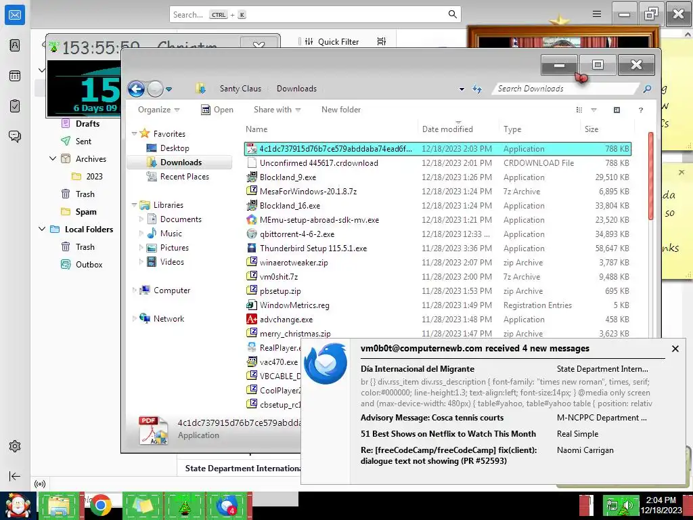Image resolution: width=693 pixels, height=520 pixels.
Task: Click the Open toolbar button
Action: pyautogui.click(x=217, y=110)
